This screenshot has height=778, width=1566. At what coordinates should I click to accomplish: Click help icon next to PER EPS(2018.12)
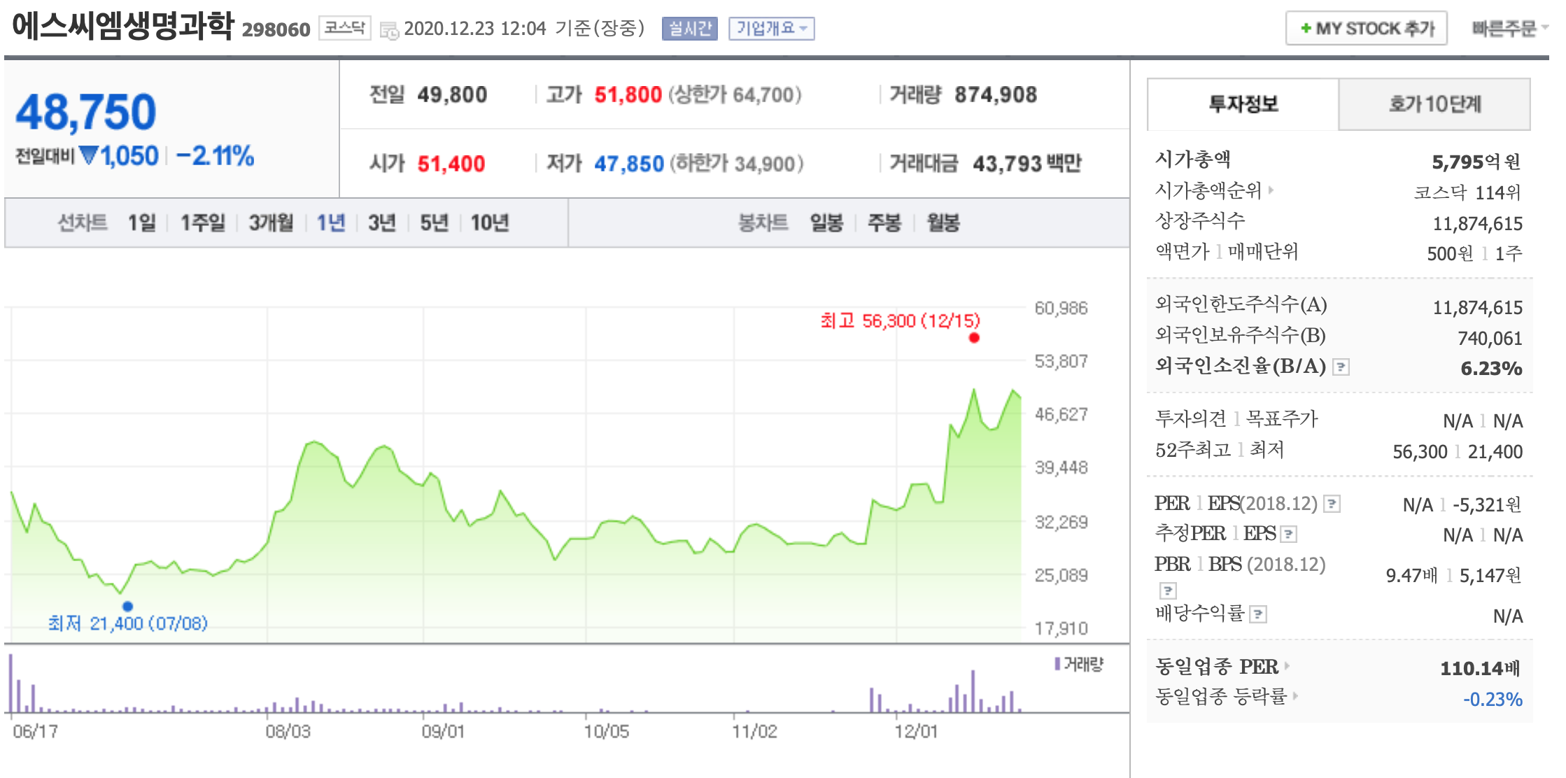click(x=1332, y=504)
